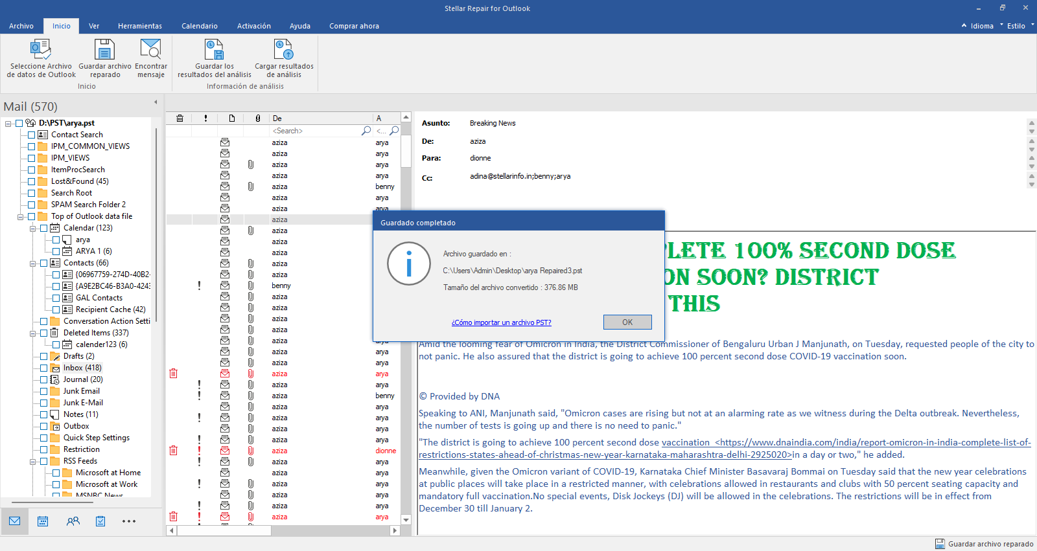Viewport: 1037px width, 551px height.
Task: Click the Inicio ribbon tab
Action: [x=62, y=26]
